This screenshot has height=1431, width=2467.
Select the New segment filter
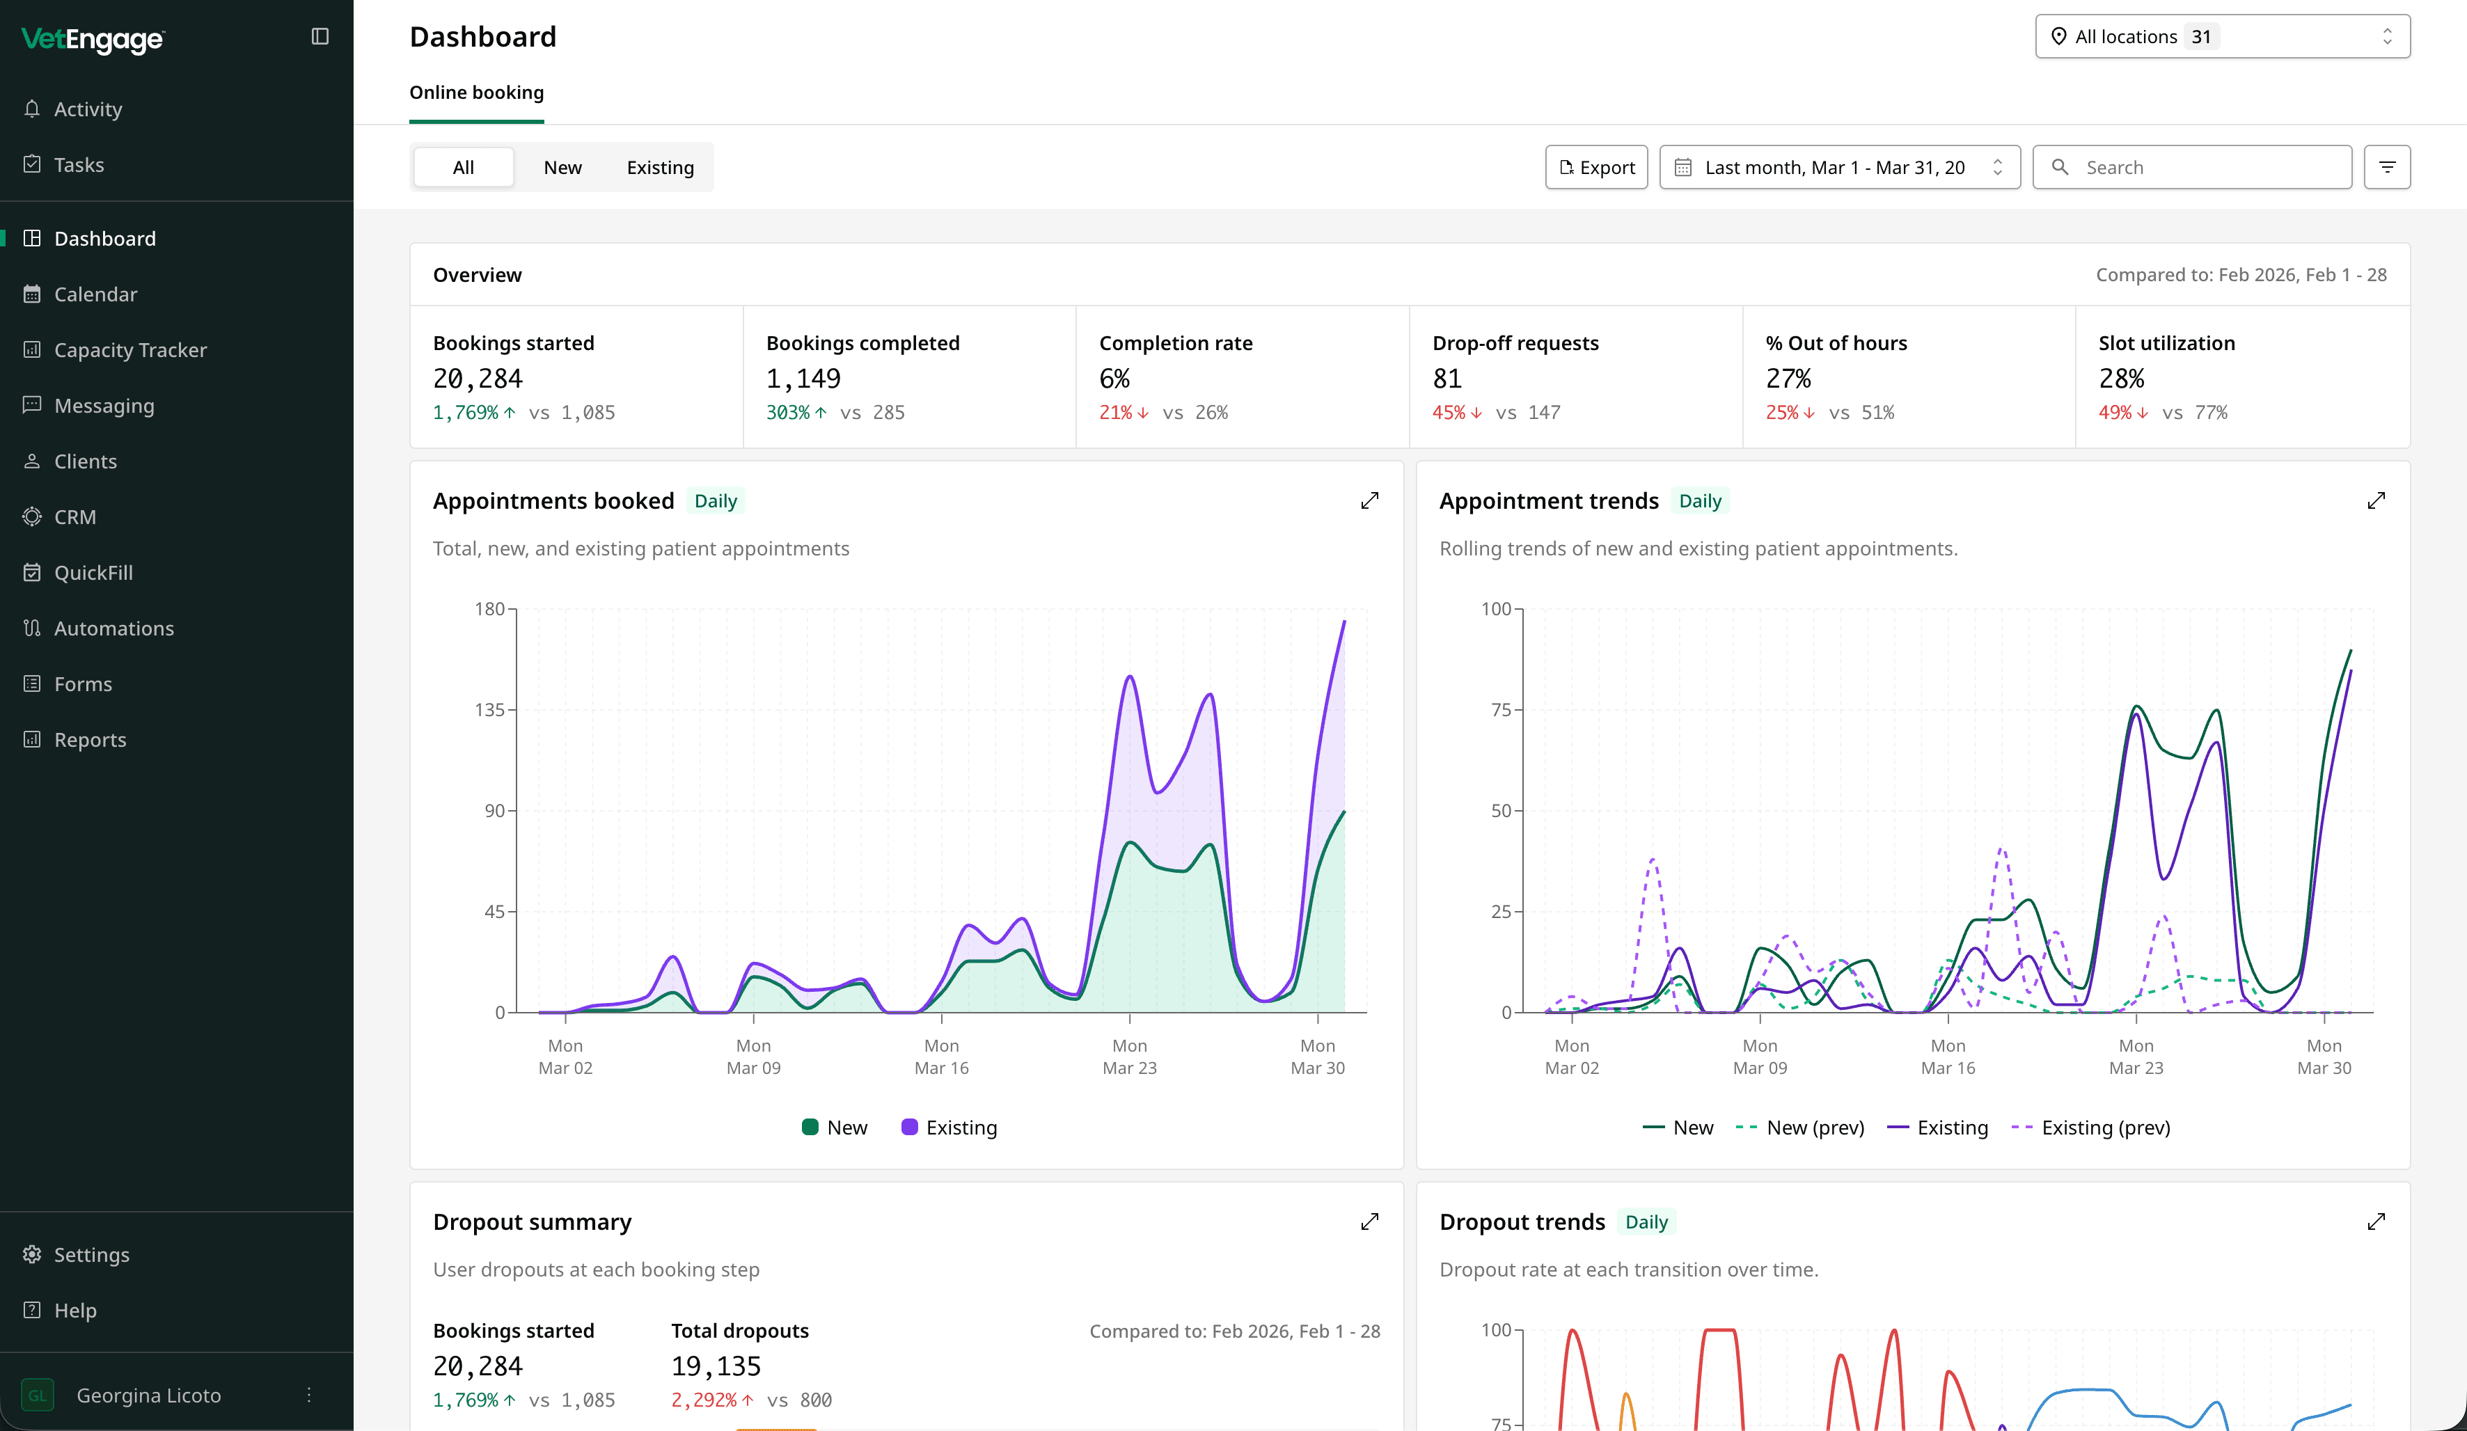563,167
